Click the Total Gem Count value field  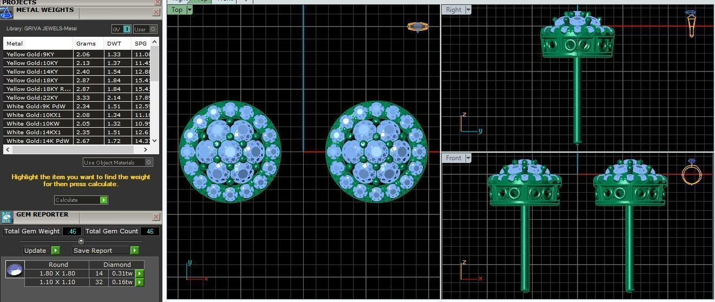pos(150,231)
